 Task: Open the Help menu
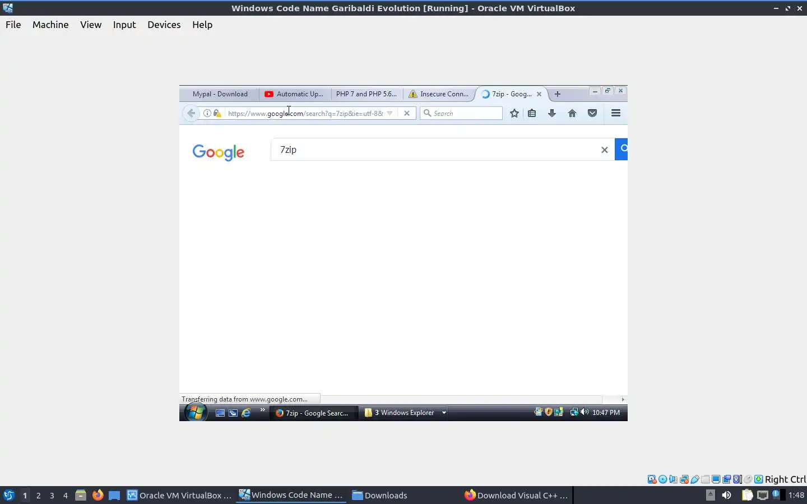point(202,25)
